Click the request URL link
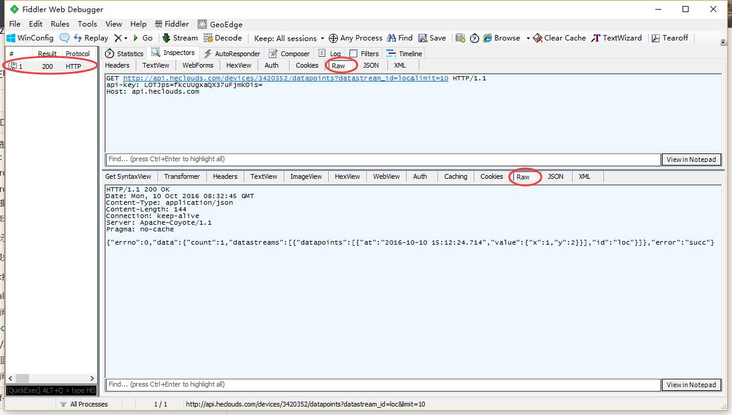732x415 pixels. pyautogui.click(x=285, y=79)
